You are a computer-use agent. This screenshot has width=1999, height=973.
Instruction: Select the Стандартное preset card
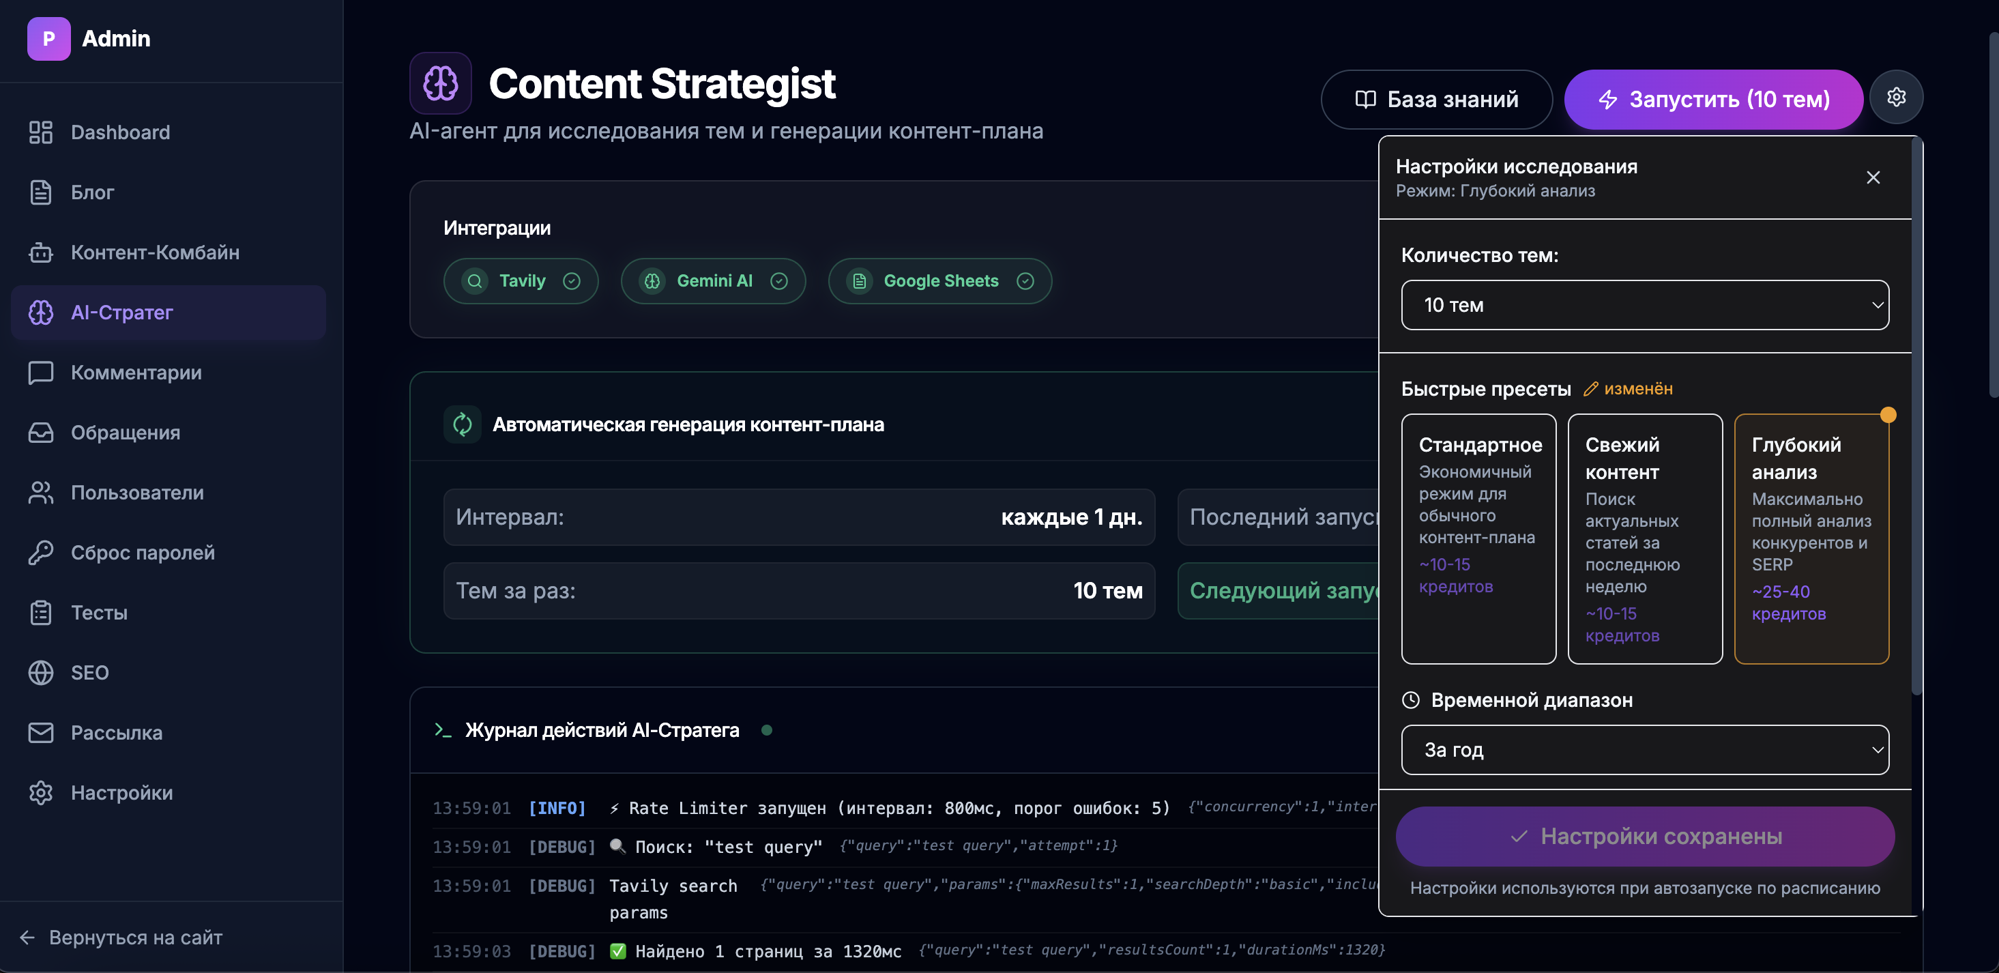[1478, 538]
